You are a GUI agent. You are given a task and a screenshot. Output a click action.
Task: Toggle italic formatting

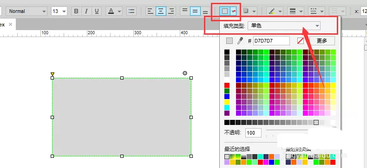[x=86, y=11]
